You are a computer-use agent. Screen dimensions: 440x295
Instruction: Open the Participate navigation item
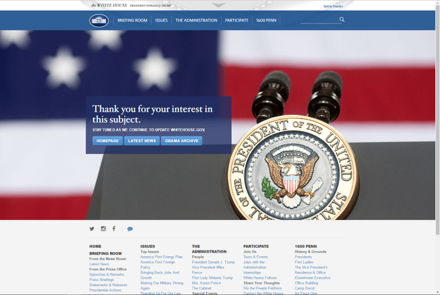tap(237, 20)
